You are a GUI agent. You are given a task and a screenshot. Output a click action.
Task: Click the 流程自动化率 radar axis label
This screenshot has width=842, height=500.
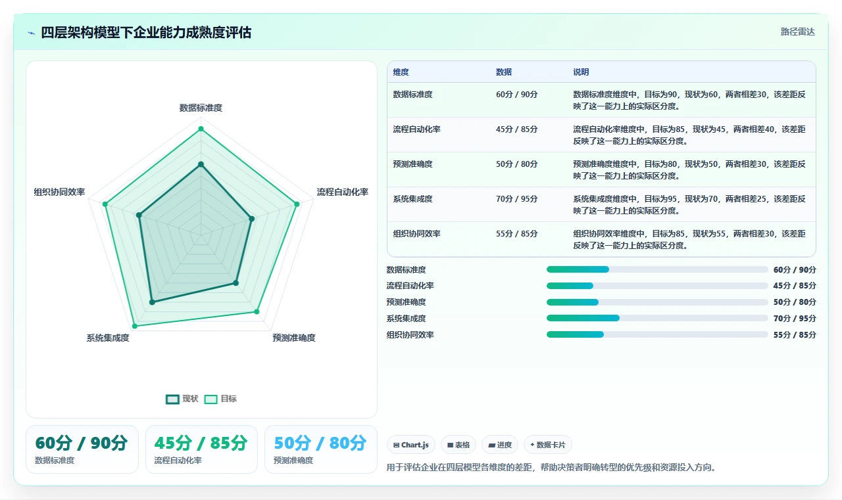tap(343, 192)
